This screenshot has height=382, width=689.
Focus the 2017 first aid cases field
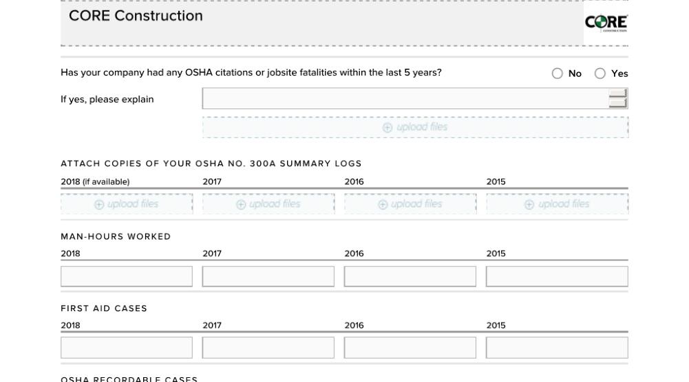point(268,348)
